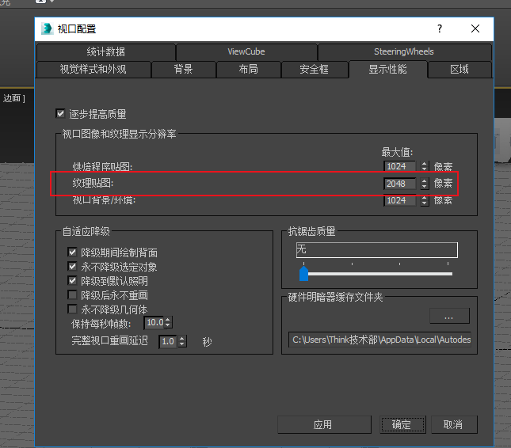511x448 pixels.
Task: Go to the 背景 tab
Action: [183, 70]
